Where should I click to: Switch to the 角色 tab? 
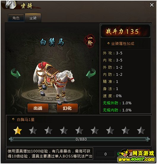tap(16, 18)
